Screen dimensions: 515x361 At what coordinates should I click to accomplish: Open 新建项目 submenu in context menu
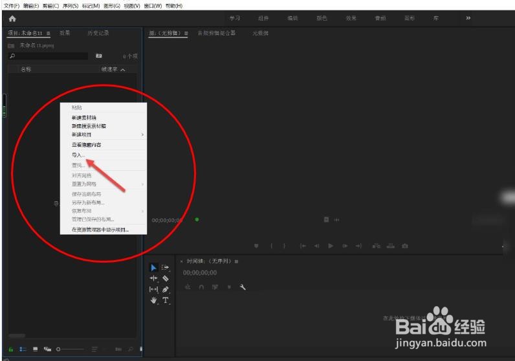click(x=104, y=135)
